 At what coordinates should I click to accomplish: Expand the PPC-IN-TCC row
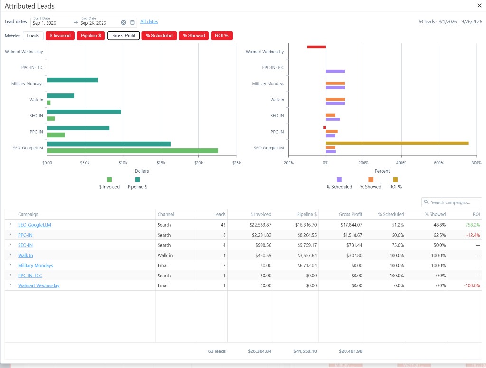[10, 275]
